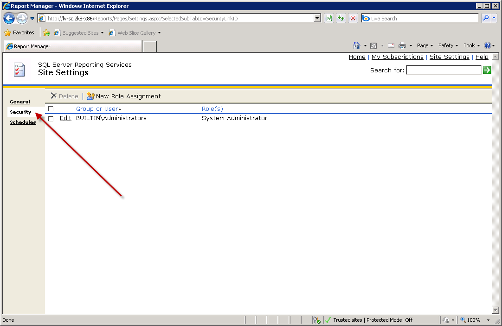Click the Home icon in command bar
The width and height of the screenshot is (502, 326).
[356, 45]
